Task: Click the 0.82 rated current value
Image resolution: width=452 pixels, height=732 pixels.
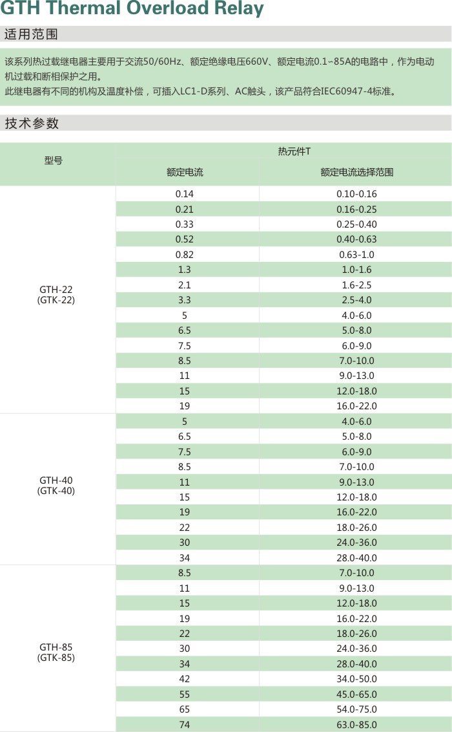Action: (185, 255)
